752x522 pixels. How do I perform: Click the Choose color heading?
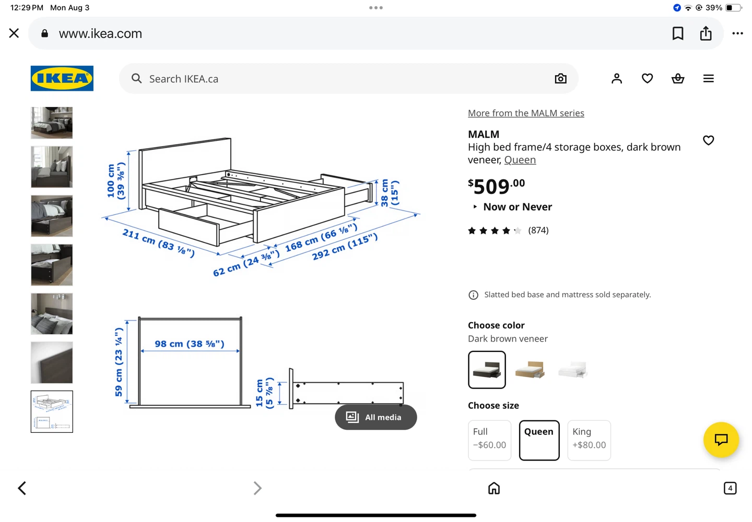tap(496, 325)
